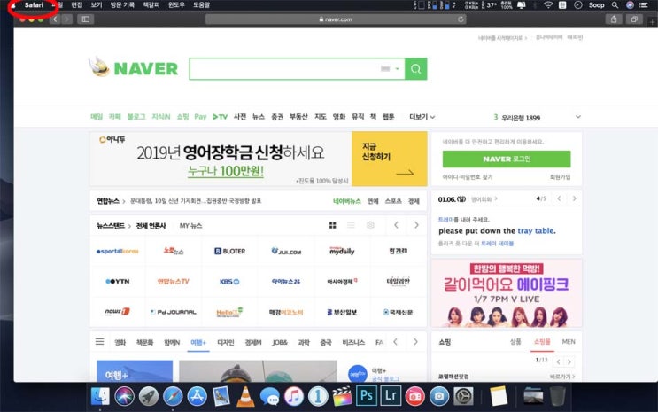The height and width of the screenshot is (412, 658).
Task: Open Launchpad rocket icon in Dock
Action: 149,396
